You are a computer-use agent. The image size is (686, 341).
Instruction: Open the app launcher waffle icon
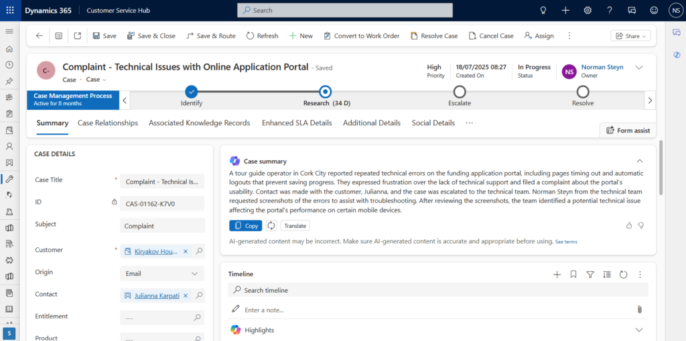tap(9, 10)
